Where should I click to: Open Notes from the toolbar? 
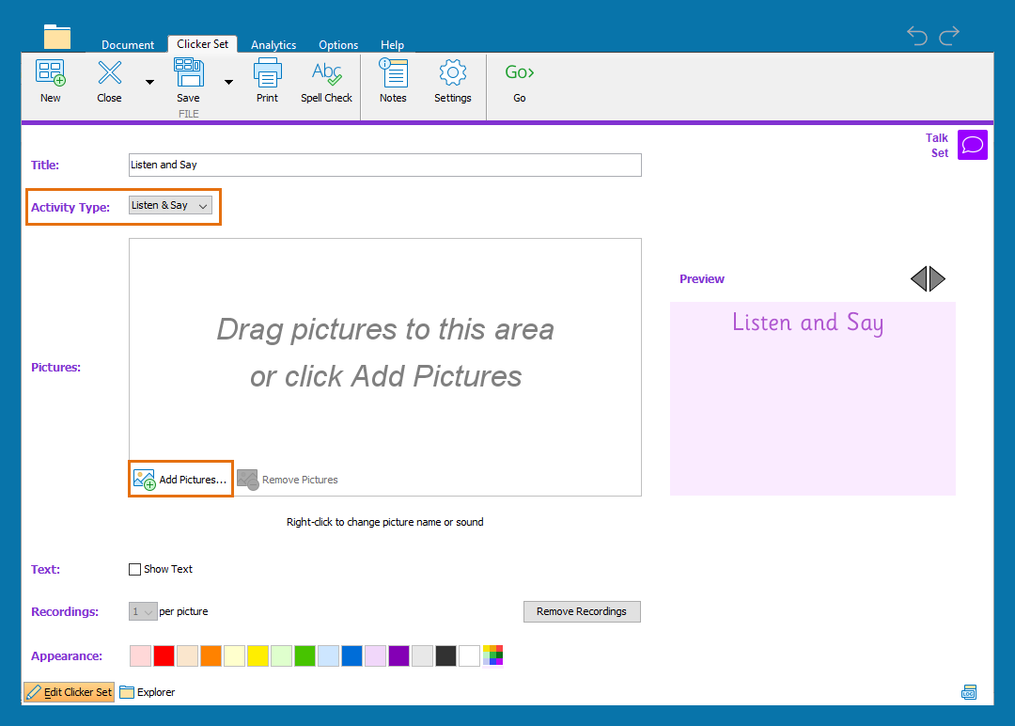393,81
